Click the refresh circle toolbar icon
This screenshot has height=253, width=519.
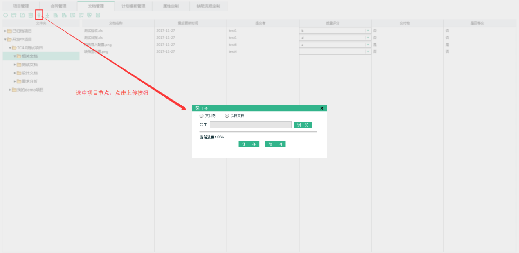click(x=6, y=15)
